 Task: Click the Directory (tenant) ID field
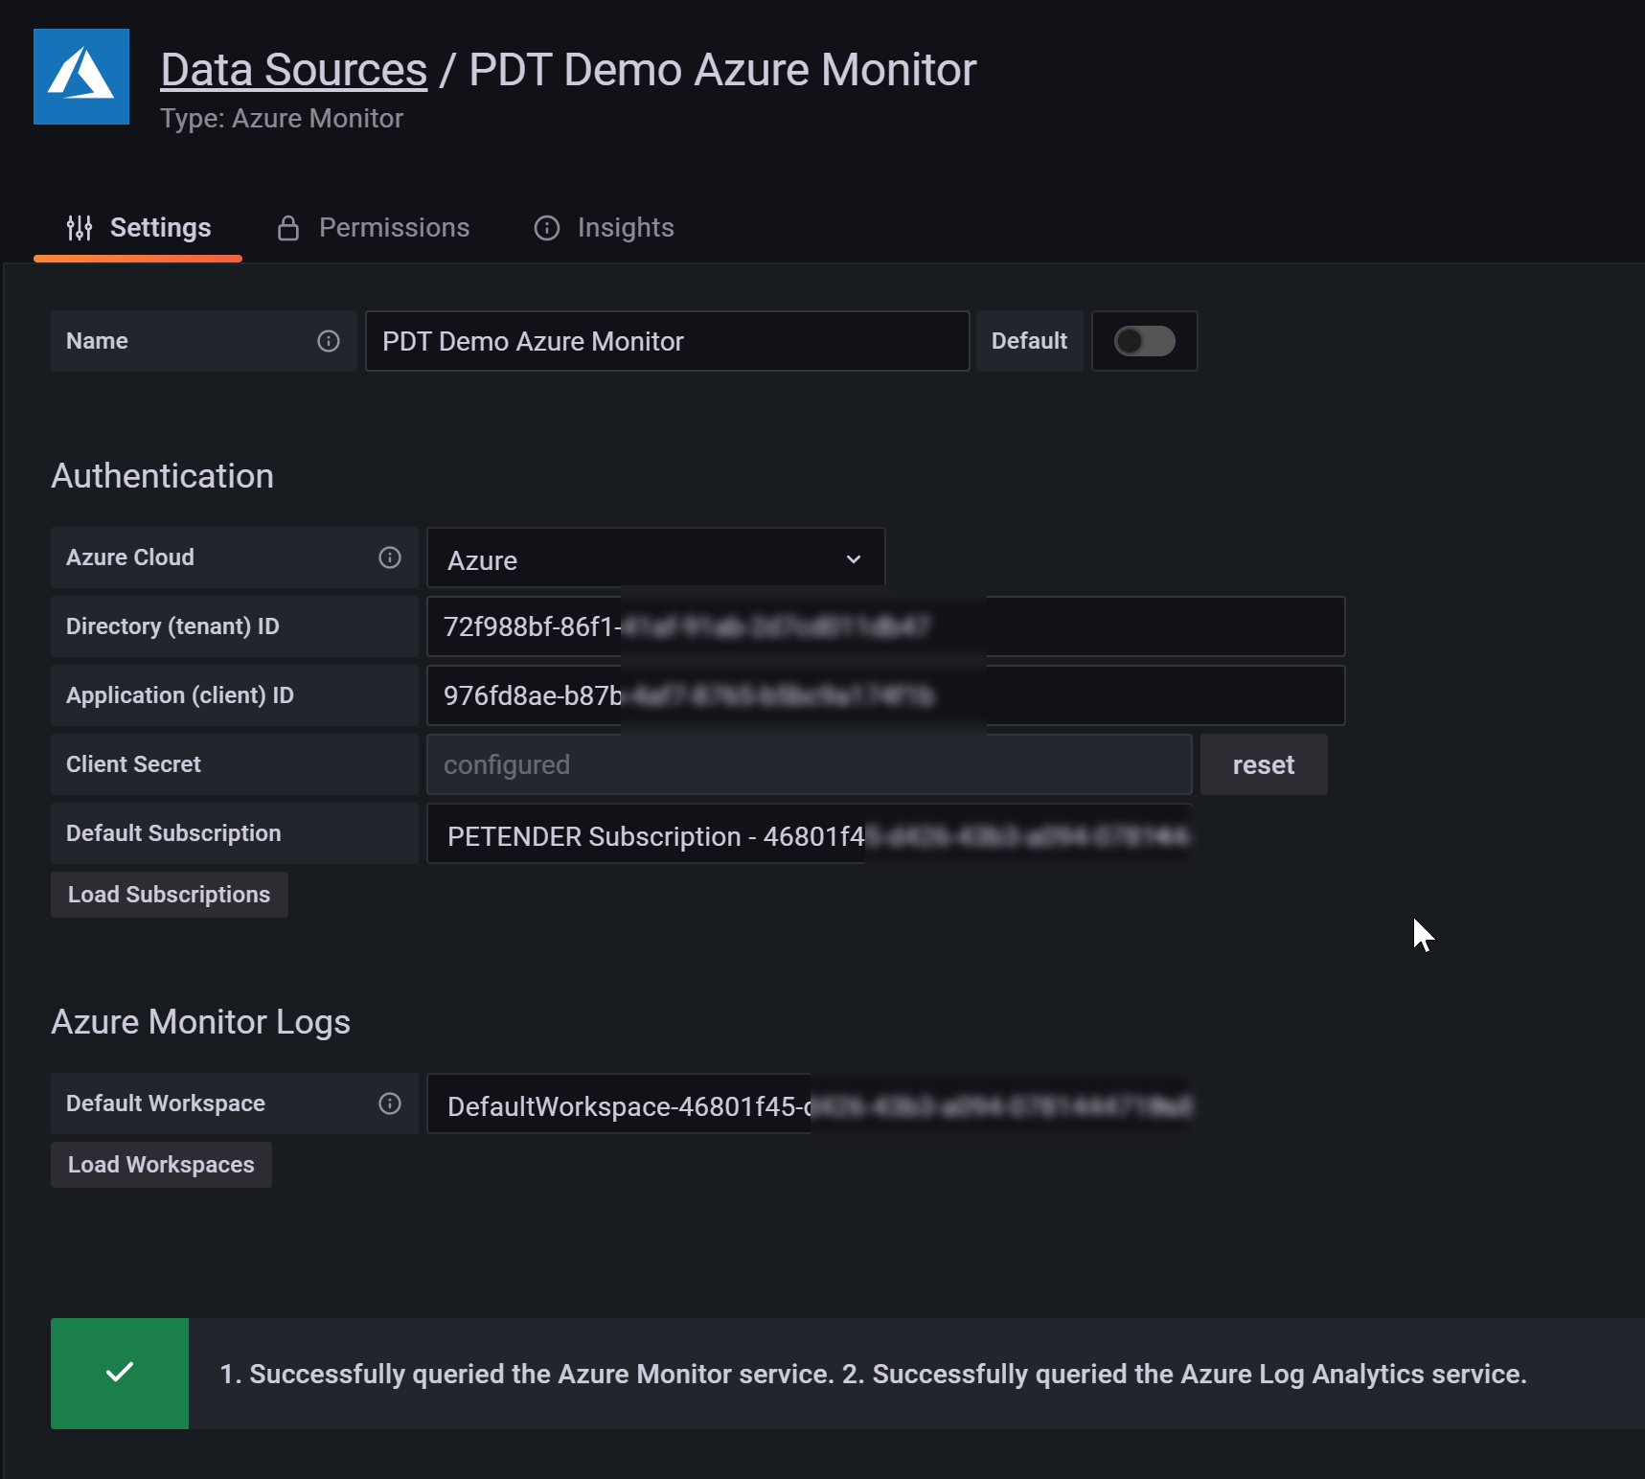coord(886,626)
